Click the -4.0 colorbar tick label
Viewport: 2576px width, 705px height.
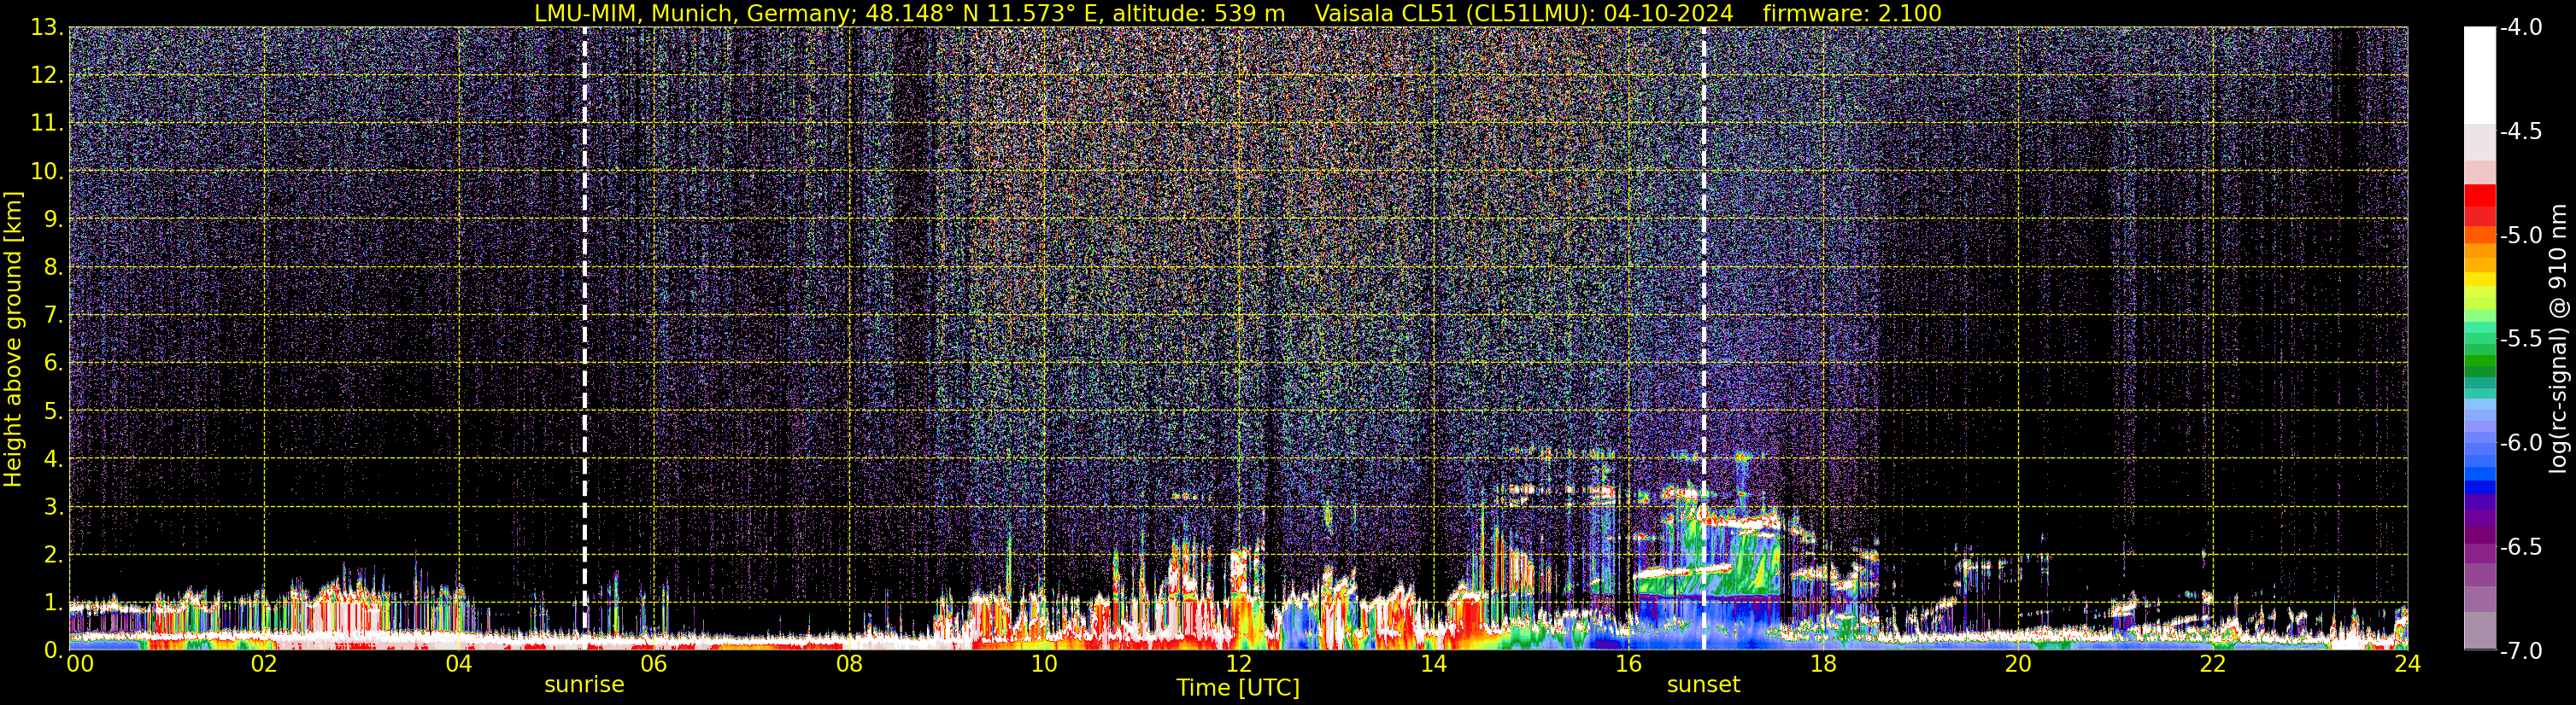point(2520,27)
